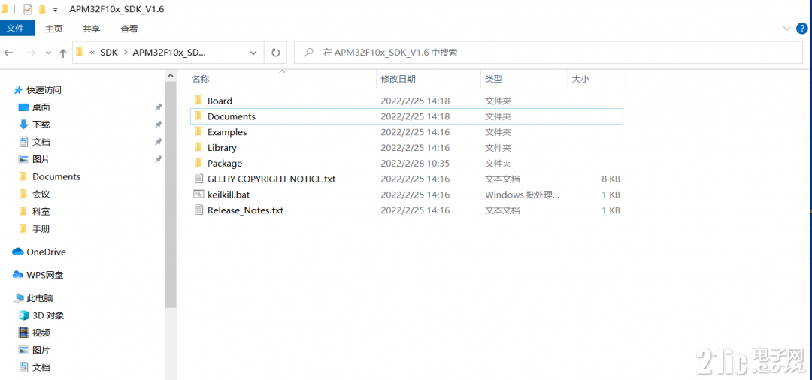Open 桌面 under quick access

coord(41,107)
